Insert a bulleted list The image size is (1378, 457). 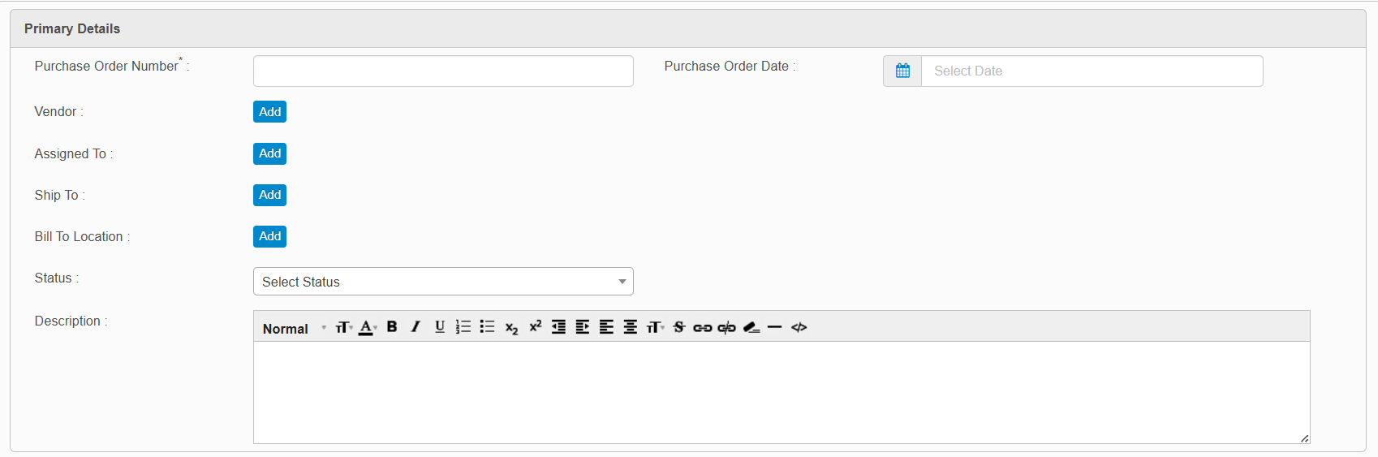(487, 327)
